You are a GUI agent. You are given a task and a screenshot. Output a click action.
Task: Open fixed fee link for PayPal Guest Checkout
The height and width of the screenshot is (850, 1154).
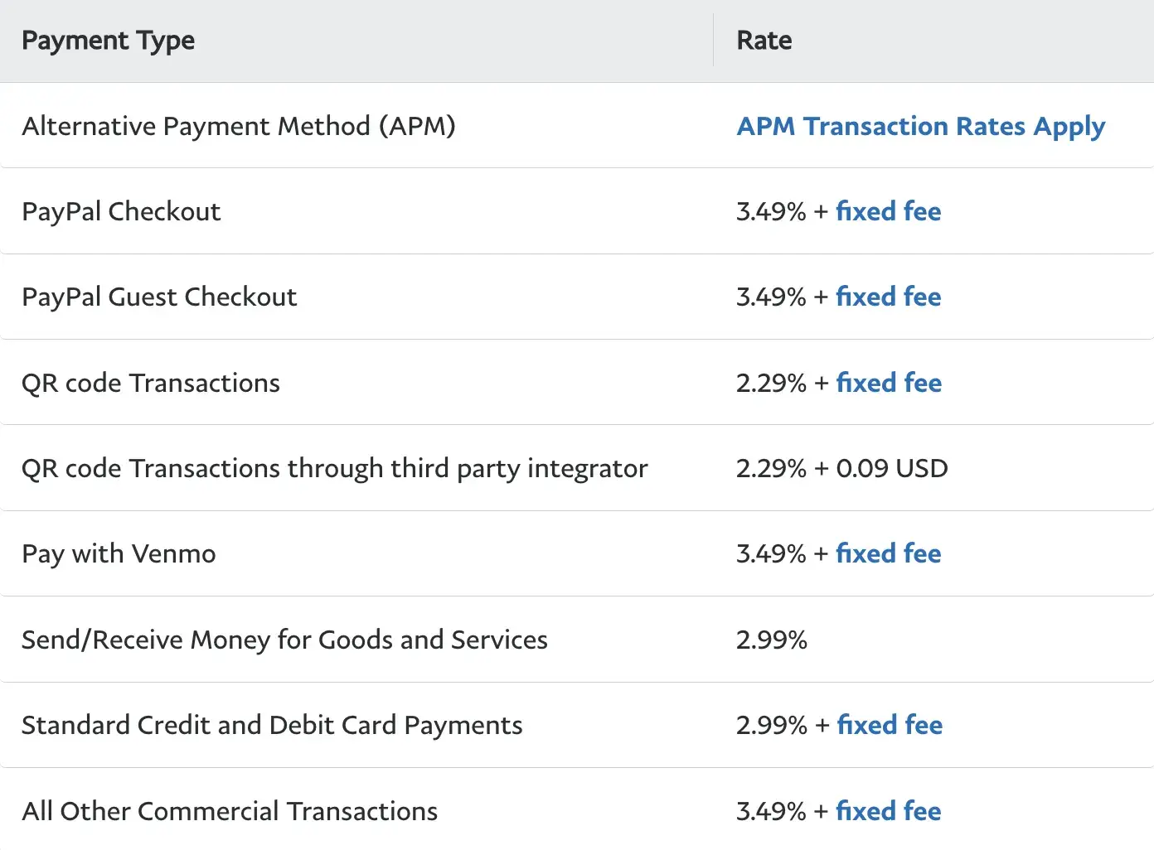point(888,297)
